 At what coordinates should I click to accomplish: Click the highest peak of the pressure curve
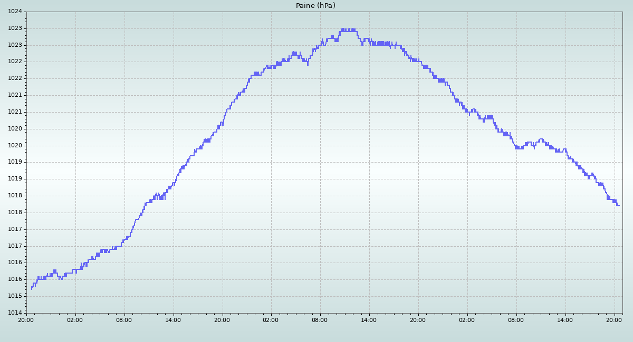(348, 29)
